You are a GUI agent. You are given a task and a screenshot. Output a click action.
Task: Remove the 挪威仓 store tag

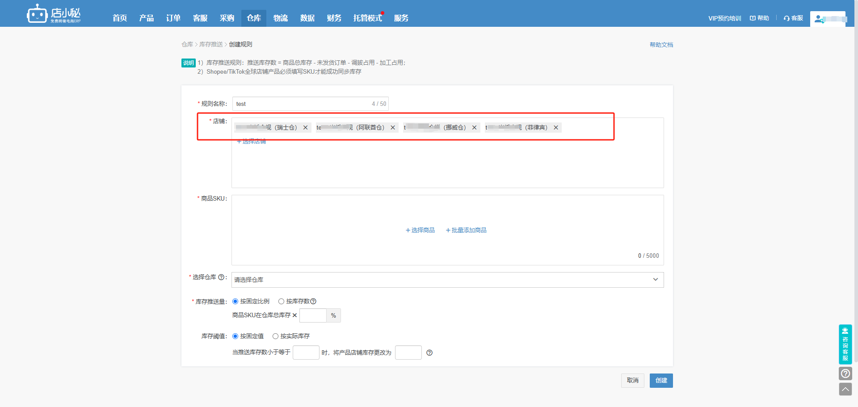click(474, 128)
